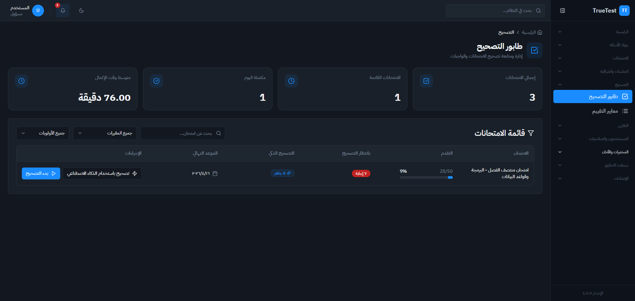Click تصحيح باستخدام الذكاء الاصطناعي button
Image resolution: width=635 pixels, height=301 pixels.
[102, 173]
